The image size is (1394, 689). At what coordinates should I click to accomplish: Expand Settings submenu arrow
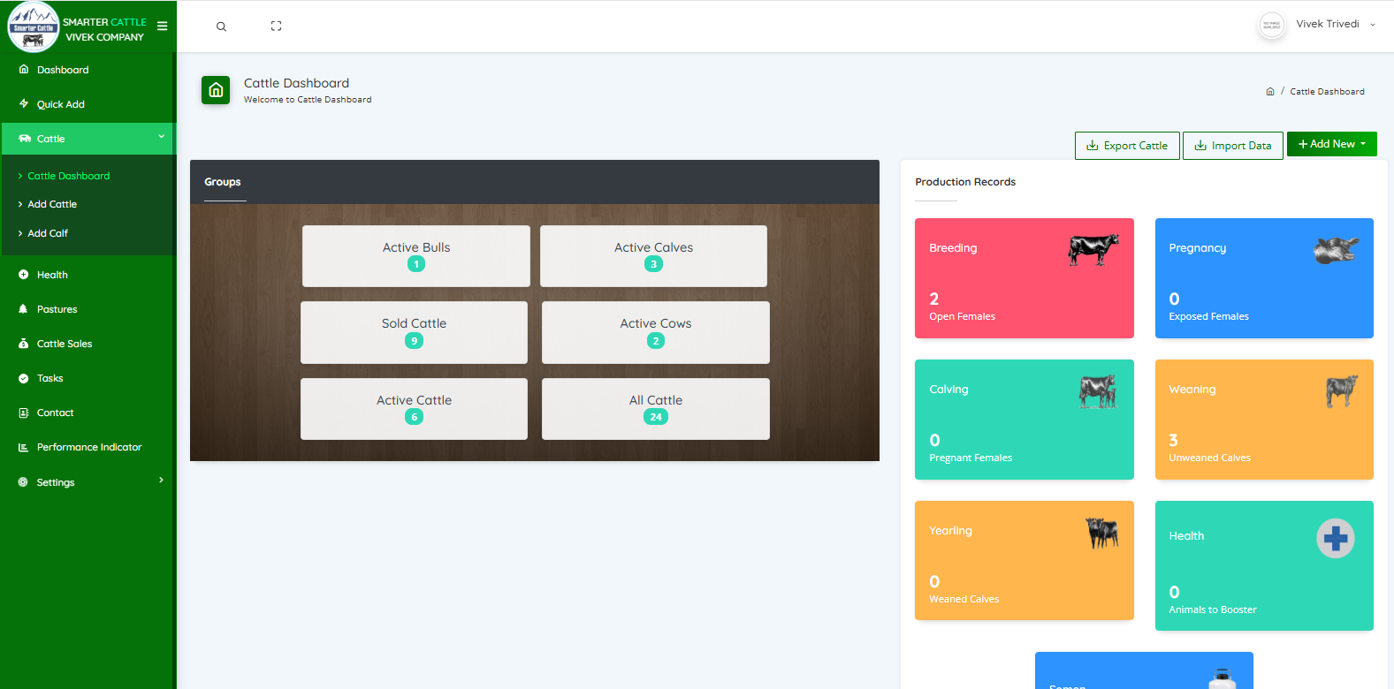coord(161,481)
